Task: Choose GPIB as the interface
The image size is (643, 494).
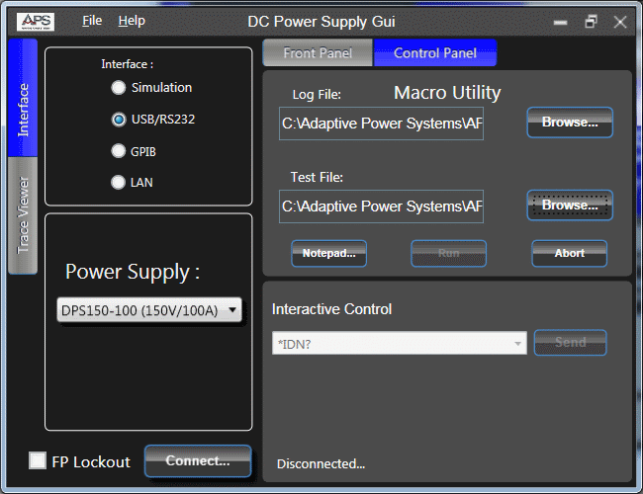Action: click(x=119, y=151)
